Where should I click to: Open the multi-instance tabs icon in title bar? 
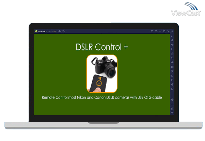coord(64,31)
